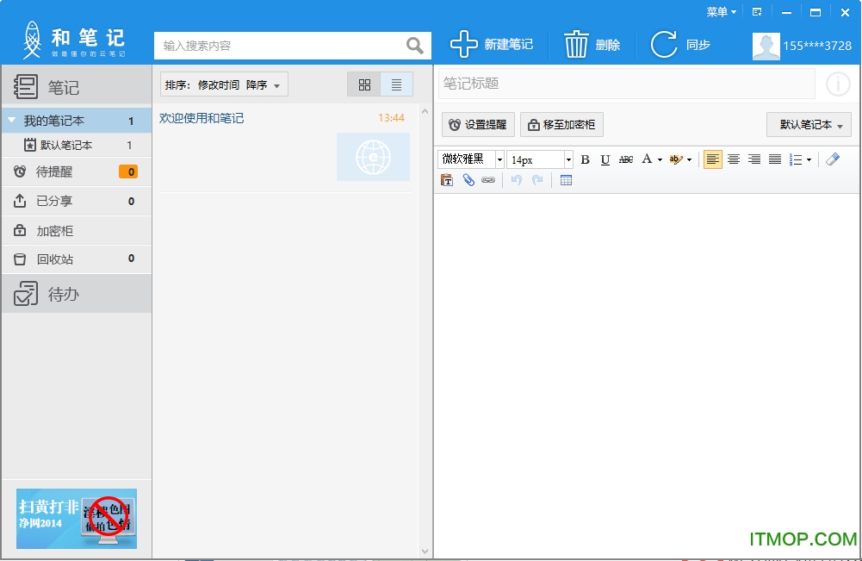Enable align left
The width and height of the screenshot is (862, 561).
tap(712, 159)
